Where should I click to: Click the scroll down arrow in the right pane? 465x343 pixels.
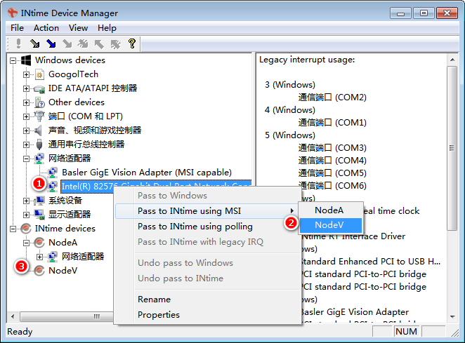click(452, 316)
